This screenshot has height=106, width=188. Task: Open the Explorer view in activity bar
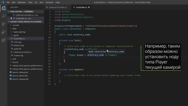(x=4, y=8)
